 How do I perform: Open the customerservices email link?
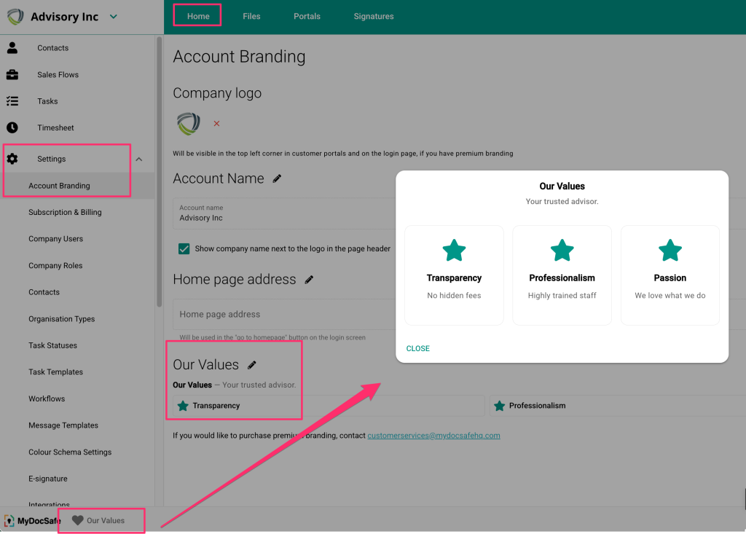(x=433, y=435)
